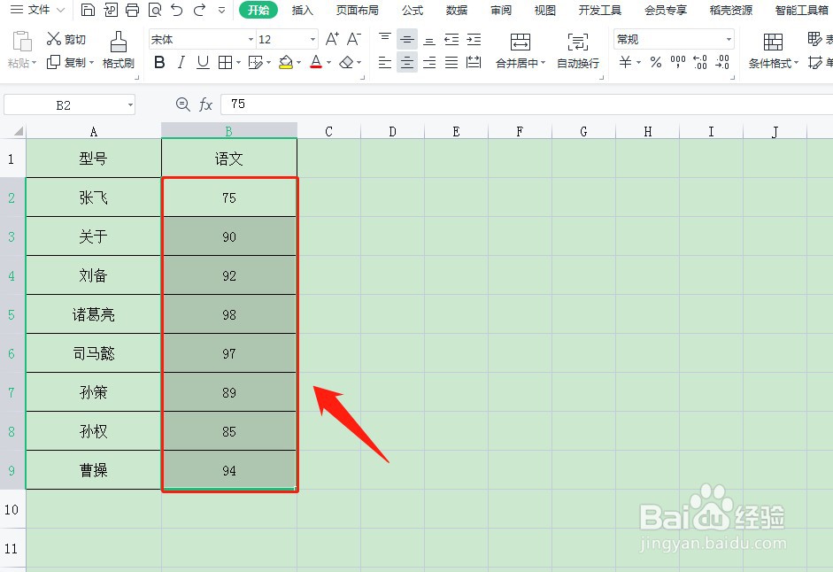Screen dimensions: 833x572
Task: Expand the Copy options arrow
Action: [x=91, y=63]
